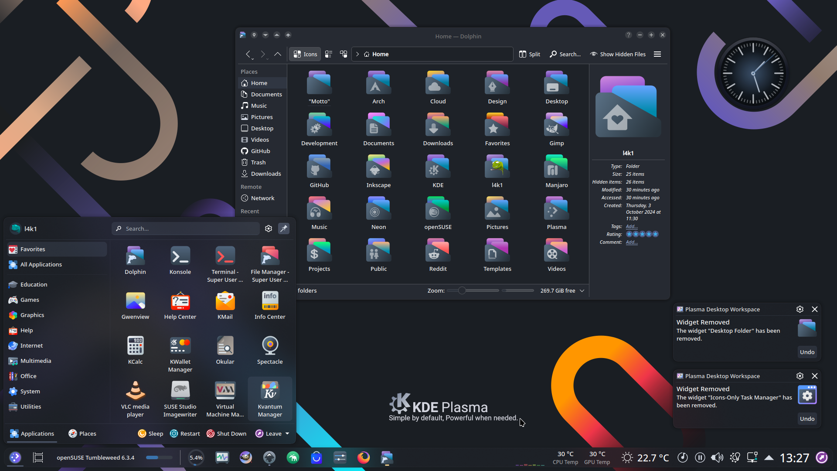Viewport: 837px width, 471px height.
Task: Undo Icons-Only Task Manager removal
Action: point(807,419)
